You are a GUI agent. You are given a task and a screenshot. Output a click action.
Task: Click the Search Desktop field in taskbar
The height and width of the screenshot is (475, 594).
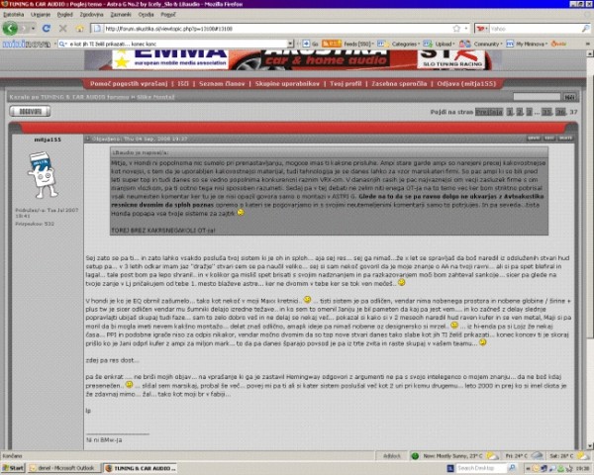(x=481, y=468)
